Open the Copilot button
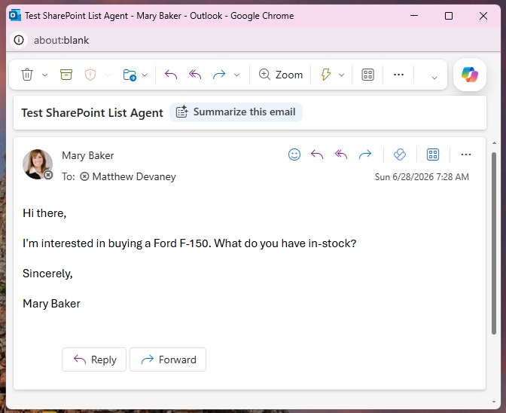Viewport: 506px width, 413px height. (x=470, y=75)
